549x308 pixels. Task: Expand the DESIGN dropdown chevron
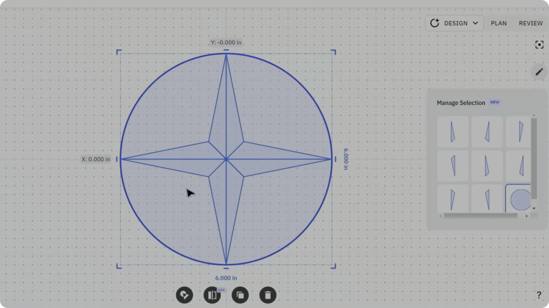[x=475, y=23]
